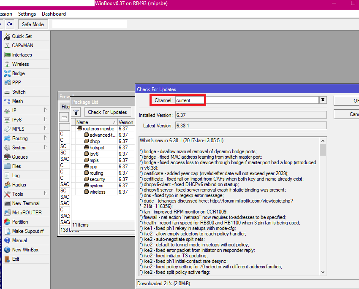The height and width of the screenshot is (289, 359).
Task: Toggle Safe Mode button
Action: point(33,24)
